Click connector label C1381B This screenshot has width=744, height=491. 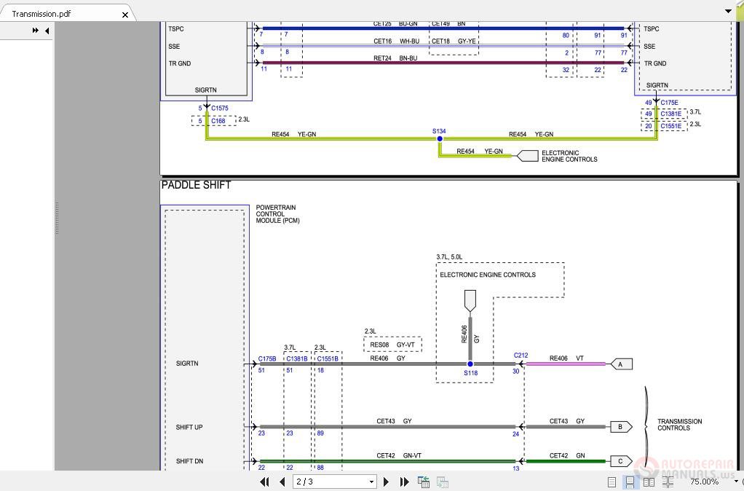(x=297, y=359)
